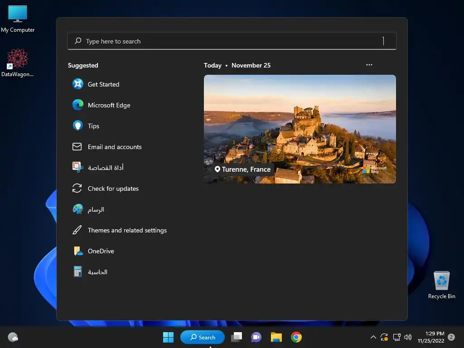464x348 pixels.
Task: Click the search magnifier icon in search box
Action: tap(78, 41)
